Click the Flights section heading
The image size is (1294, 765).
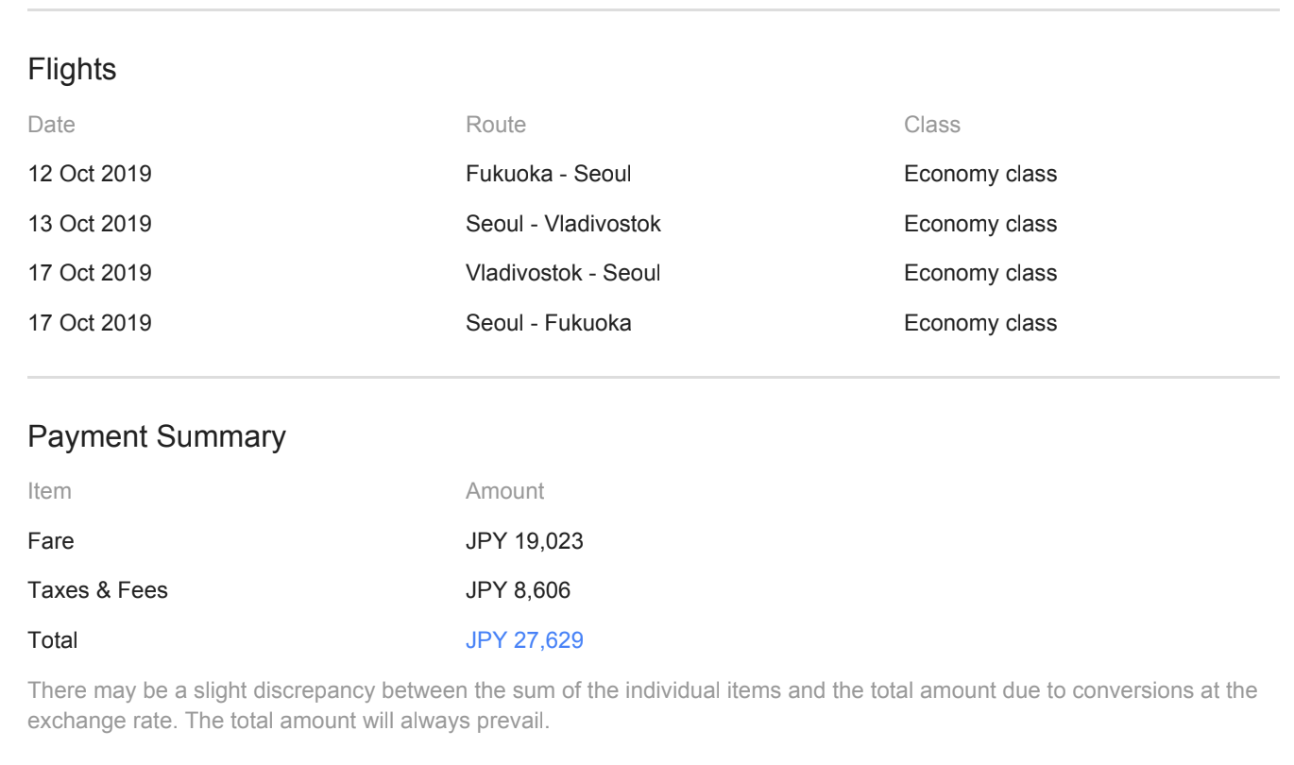[x=72, y=69]
